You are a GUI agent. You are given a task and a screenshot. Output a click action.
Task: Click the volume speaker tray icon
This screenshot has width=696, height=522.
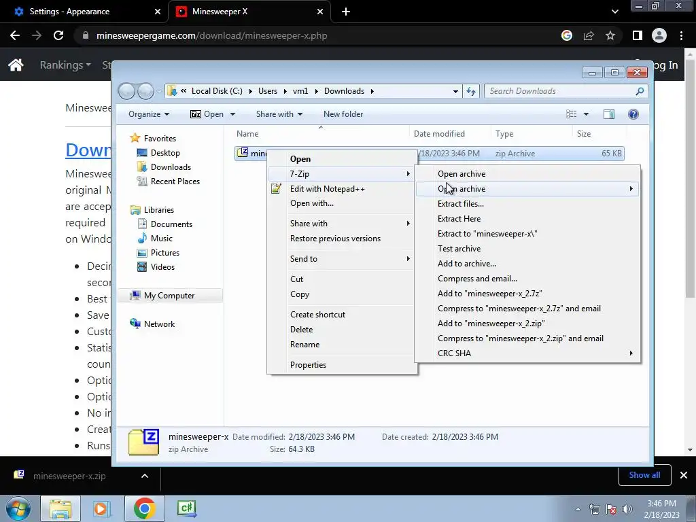click(x=627, y=509)
